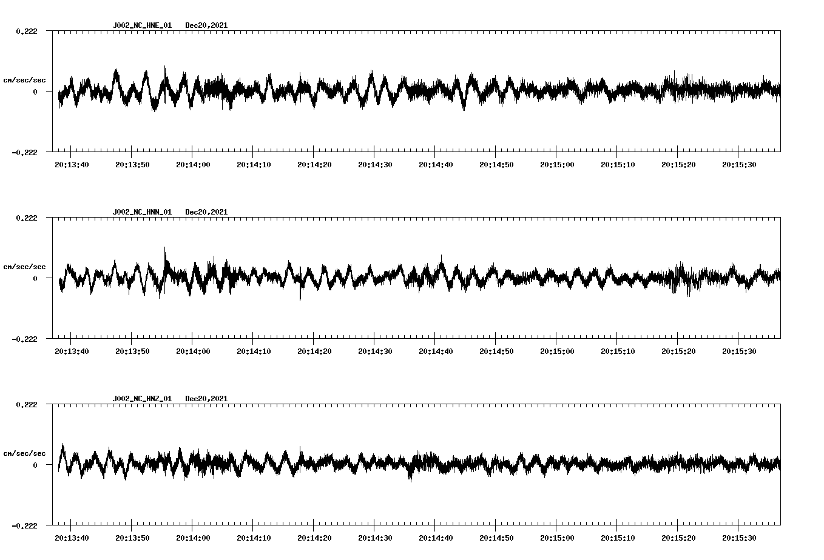Click the 0.222 upper limit on HNE plot

26,31
